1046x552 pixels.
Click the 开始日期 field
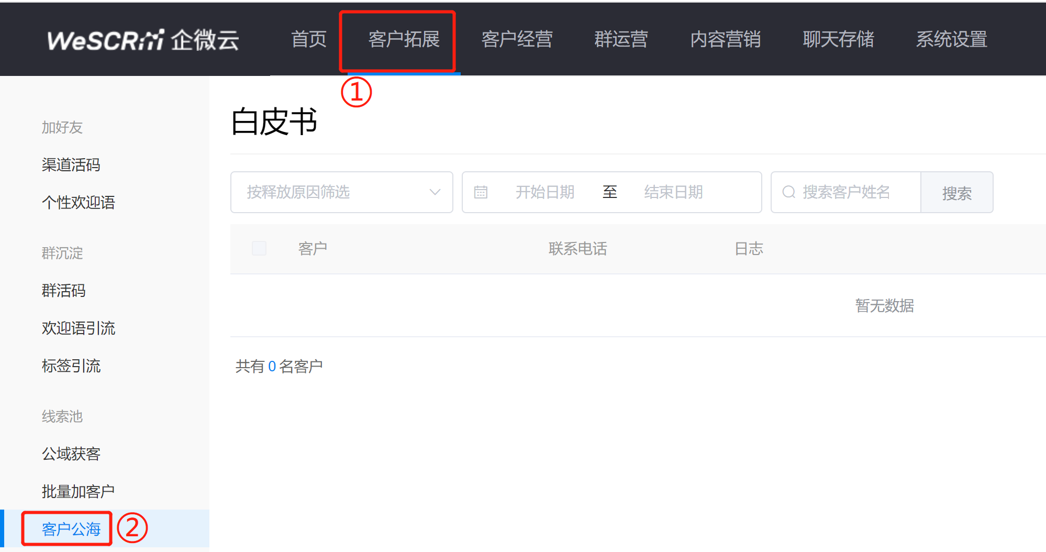tap(545, 192)
